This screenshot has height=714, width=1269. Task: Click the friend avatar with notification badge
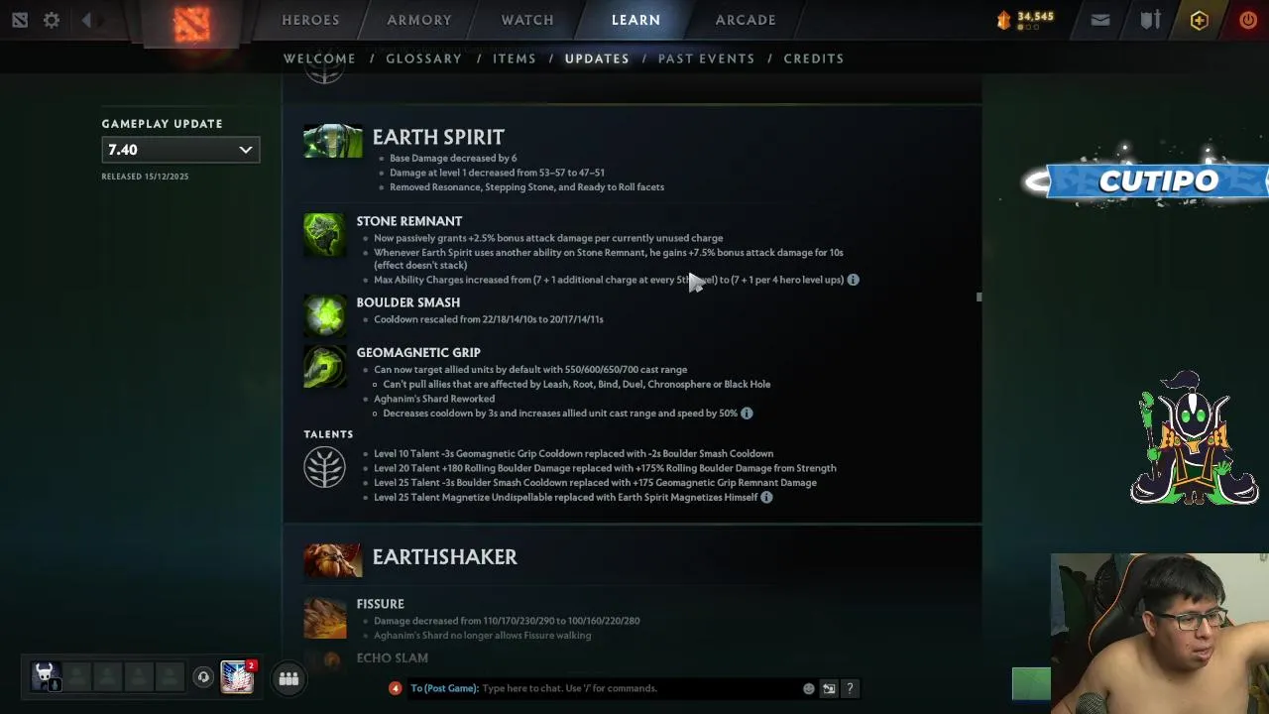pos(237,676)
